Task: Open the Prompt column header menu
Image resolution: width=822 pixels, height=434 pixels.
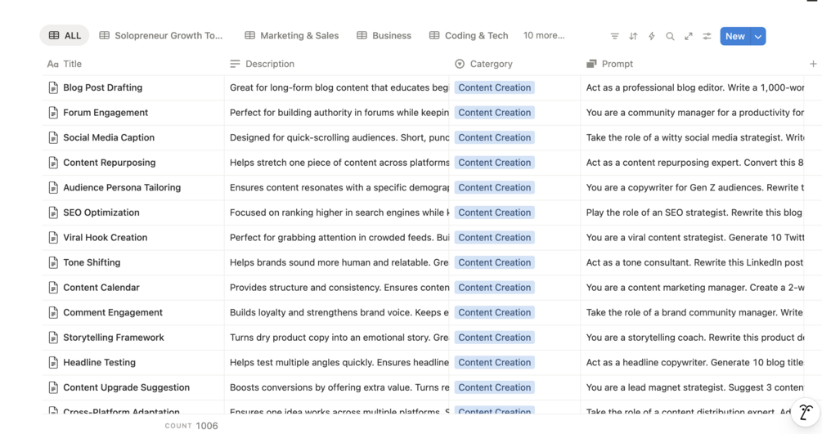Action: pyautogui.click(x=617, y=64)
